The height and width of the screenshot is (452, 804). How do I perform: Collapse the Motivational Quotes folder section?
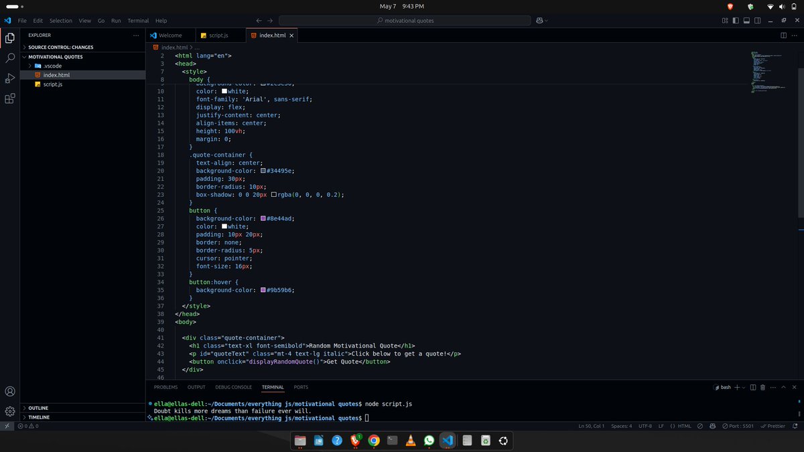pos(82,57)
